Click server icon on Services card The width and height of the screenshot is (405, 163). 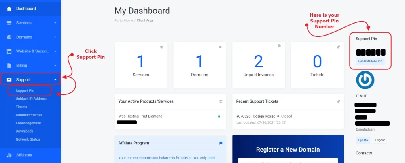(x=162, y=47)
